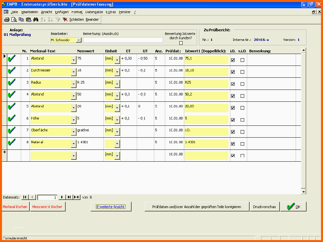Viewport: 323px width, 242px height.
Task: Click the Druckvorschau button
Action: (264, 207)
